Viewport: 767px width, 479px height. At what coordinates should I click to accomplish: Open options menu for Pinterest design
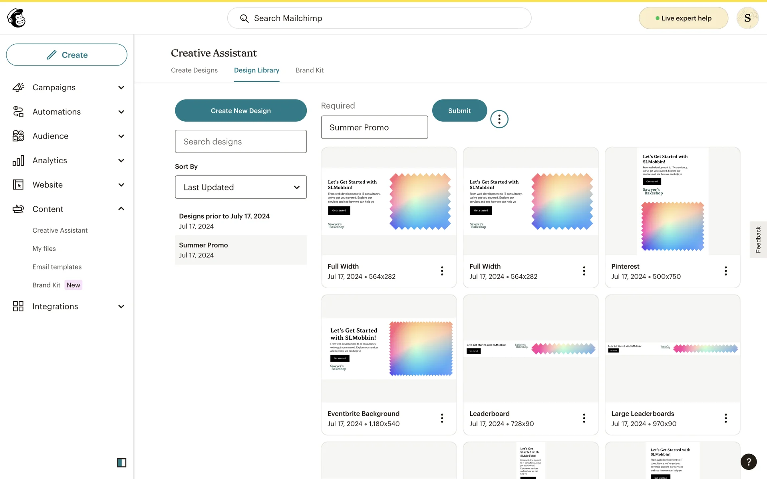pyautogui.click(x=725, y=271)
